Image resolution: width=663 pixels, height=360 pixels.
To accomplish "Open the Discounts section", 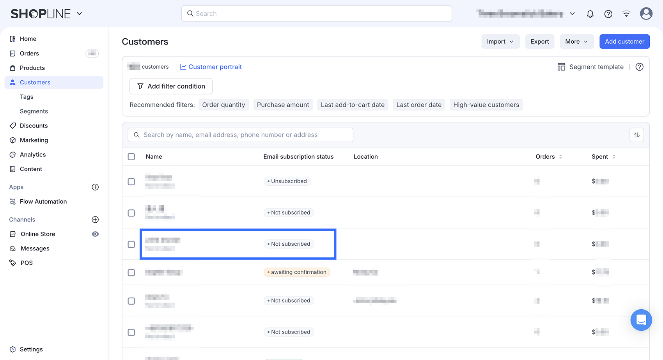I will [34, 126].
